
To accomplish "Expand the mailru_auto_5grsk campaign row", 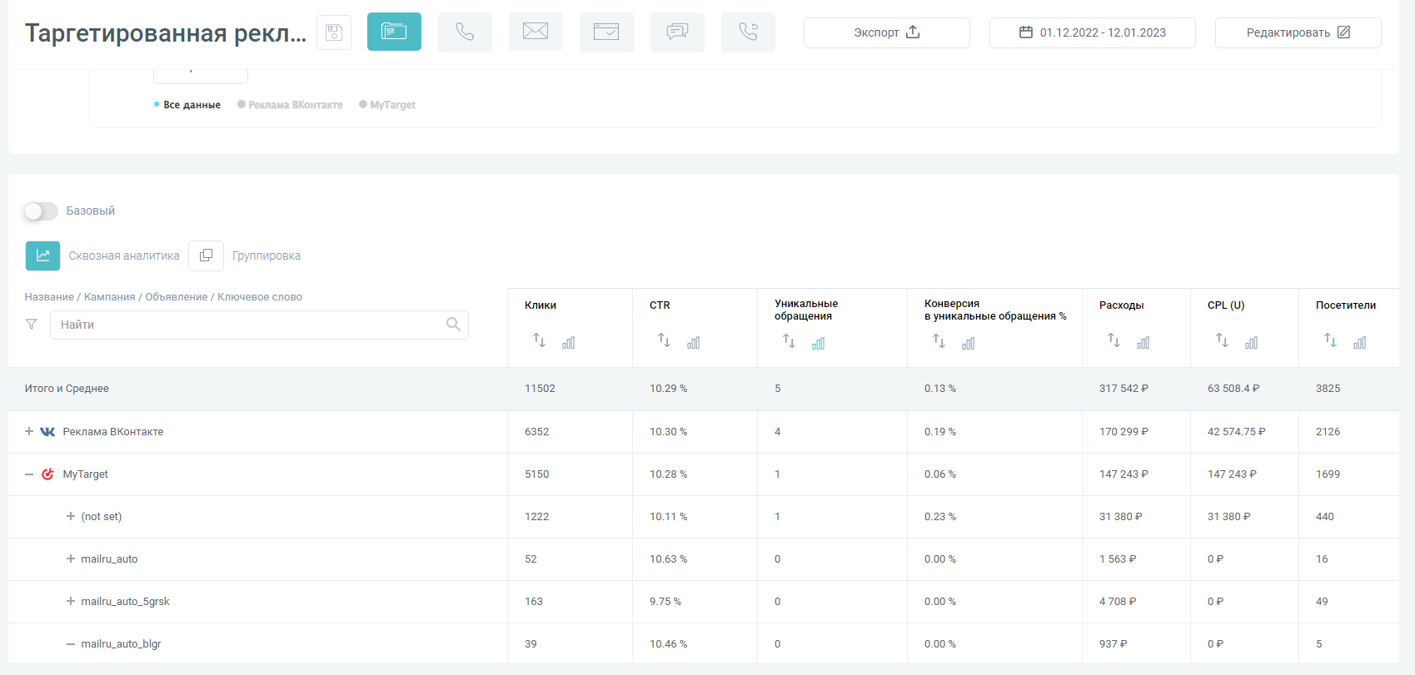I will [71, 602].
